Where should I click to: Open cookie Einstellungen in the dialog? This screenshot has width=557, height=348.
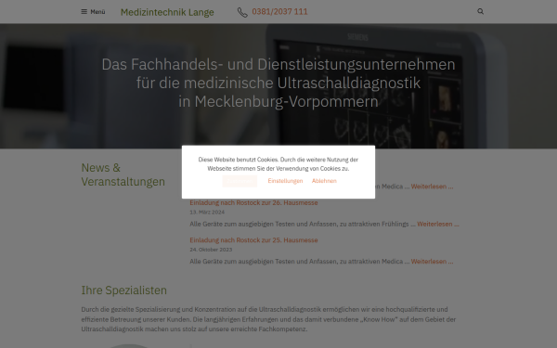coord(285,181)
